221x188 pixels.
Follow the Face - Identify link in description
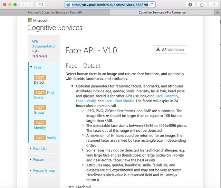[167, 96]
